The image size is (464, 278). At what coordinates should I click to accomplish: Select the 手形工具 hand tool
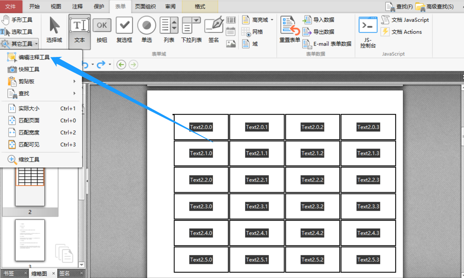coord(17,20)
